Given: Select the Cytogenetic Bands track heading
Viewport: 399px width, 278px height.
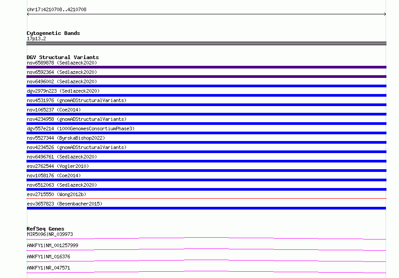Looking at the screenshot, I should point(53,33).
